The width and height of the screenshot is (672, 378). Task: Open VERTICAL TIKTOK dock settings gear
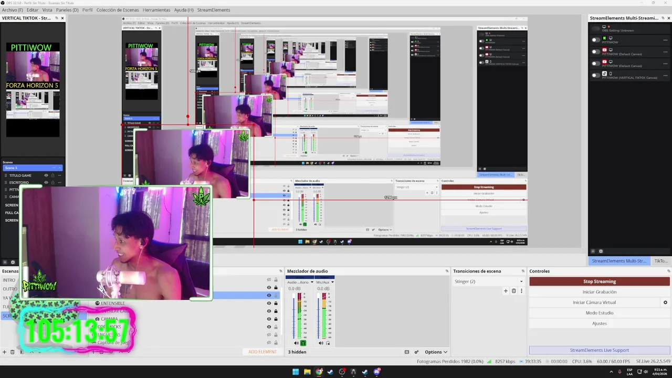click(13, 262)
